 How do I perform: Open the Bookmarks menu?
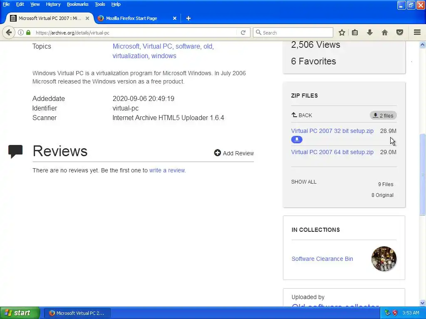click(x=77, y=4)
